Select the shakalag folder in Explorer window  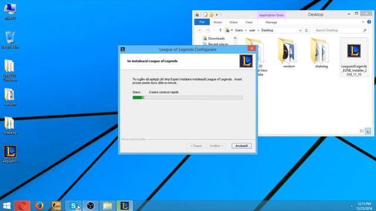[321, 53]
